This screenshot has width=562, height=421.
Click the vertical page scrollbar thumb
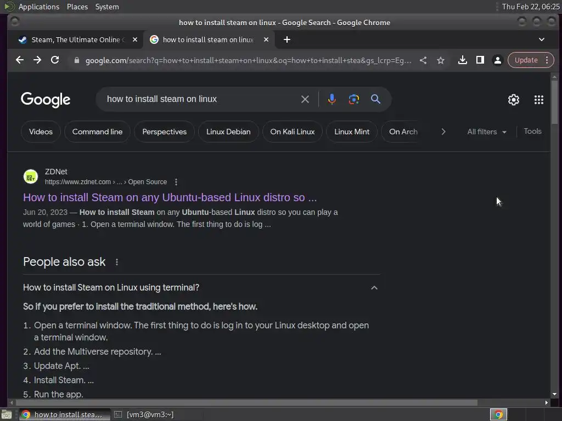(554, 102)
